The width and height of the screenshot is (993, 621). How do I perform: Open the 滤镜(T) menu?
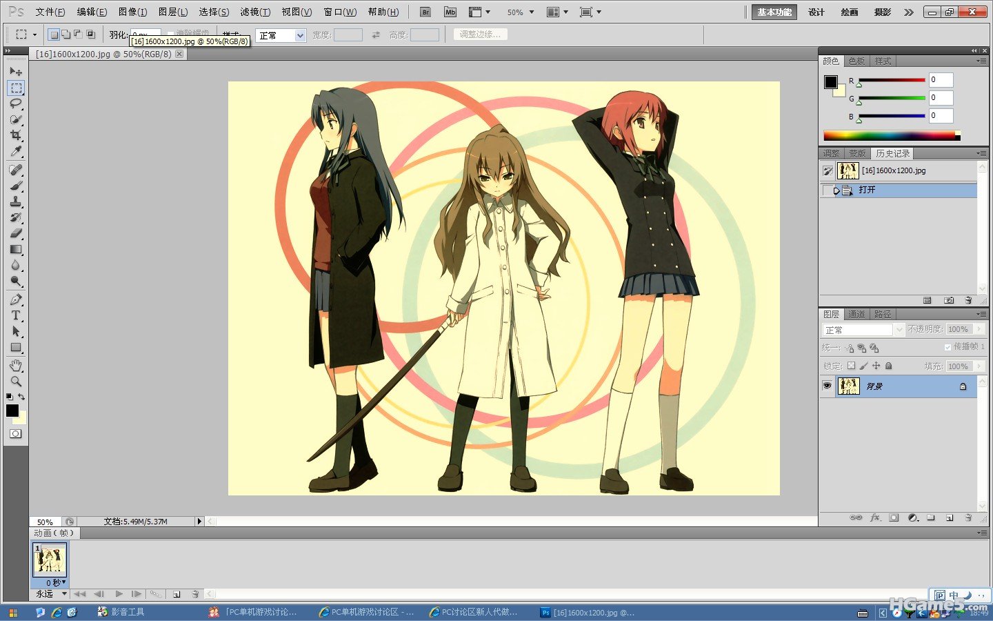[255, 12]
